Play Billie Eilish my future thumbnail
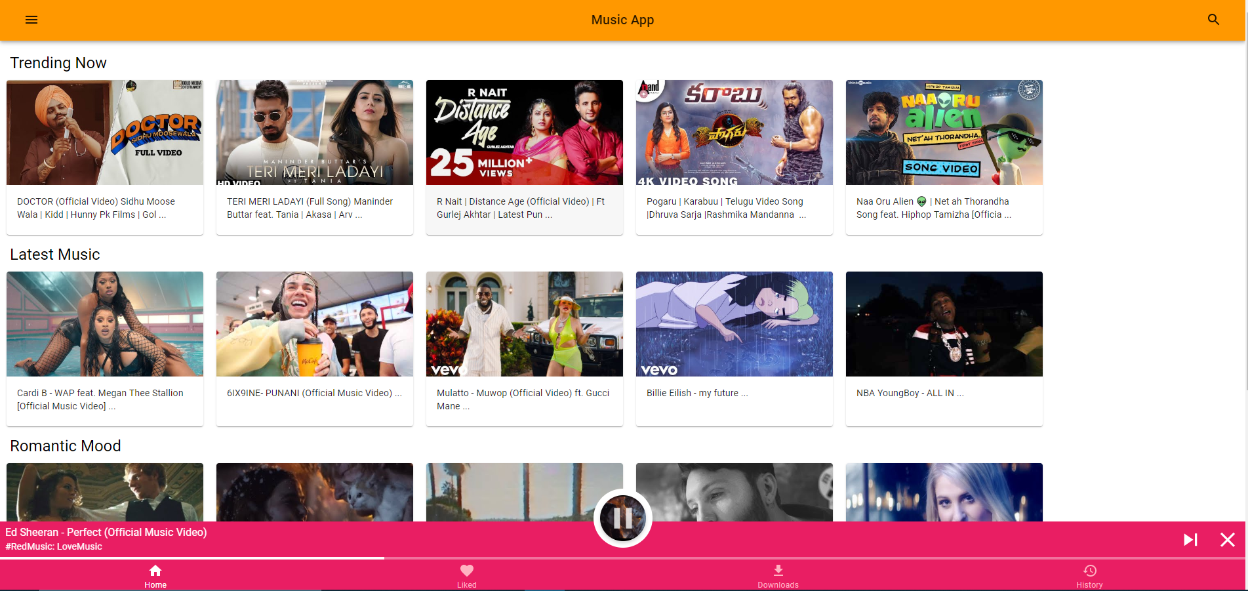The image size is (1248, 591). [735, 324]
